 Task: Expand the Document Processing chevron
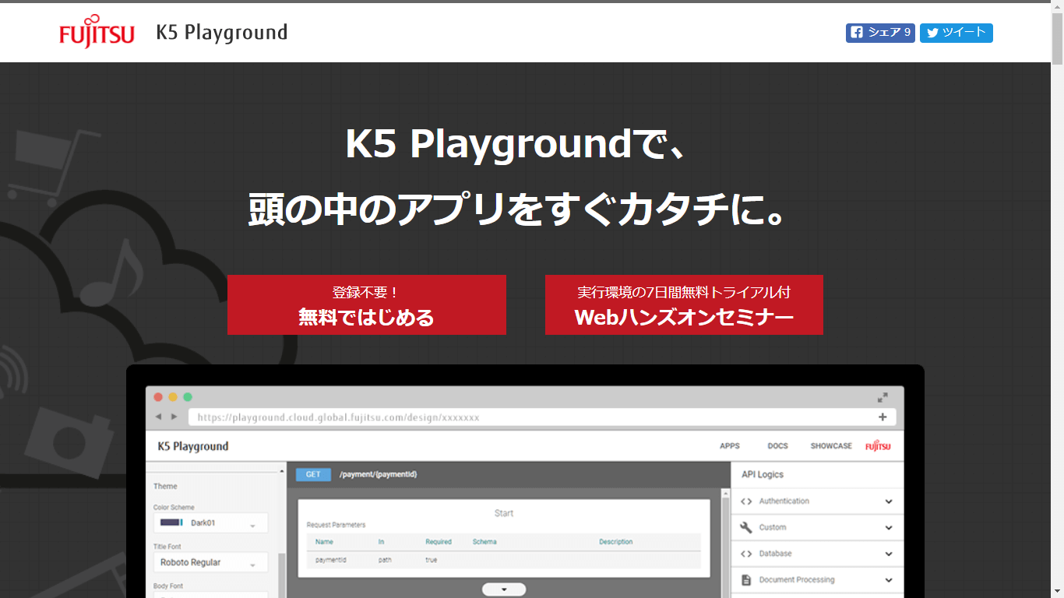point(889,580)
